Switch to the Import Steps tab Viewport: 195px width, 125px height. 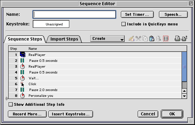[x=64, y=39]
